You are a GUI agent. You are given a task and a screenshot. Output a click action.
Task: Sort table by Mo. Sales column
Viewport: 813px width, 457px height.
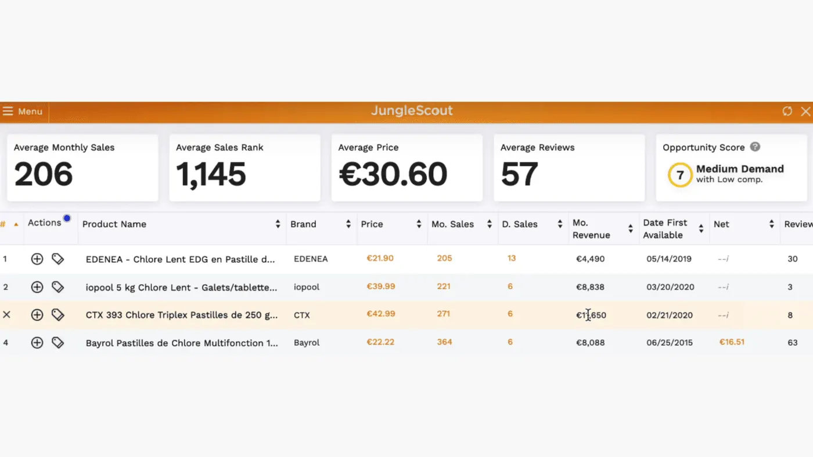(x=490, y=224)
